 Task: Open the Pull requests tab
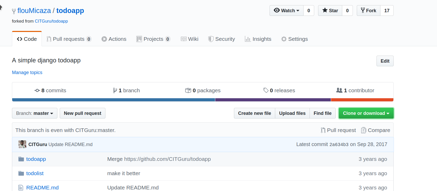(x=69, y=39)
